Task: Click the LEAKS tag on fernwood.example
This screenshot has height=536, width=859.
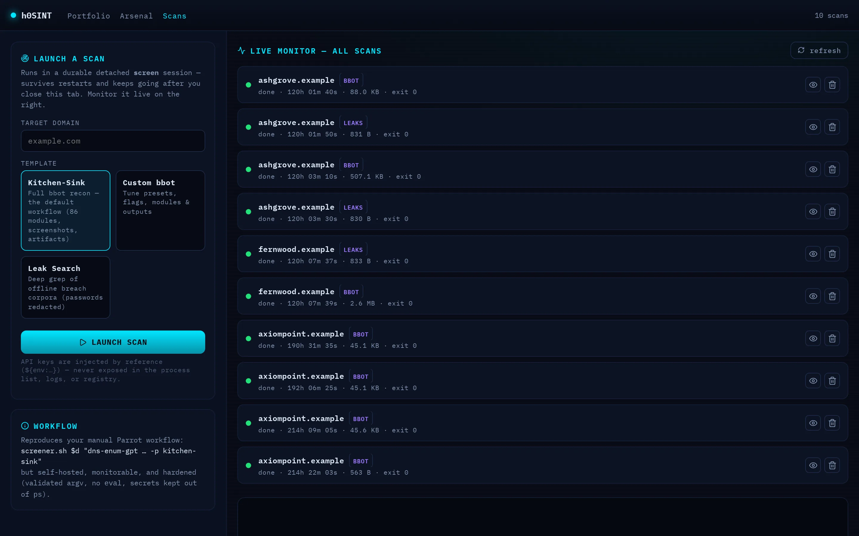Action: click(x=353, y=250)
